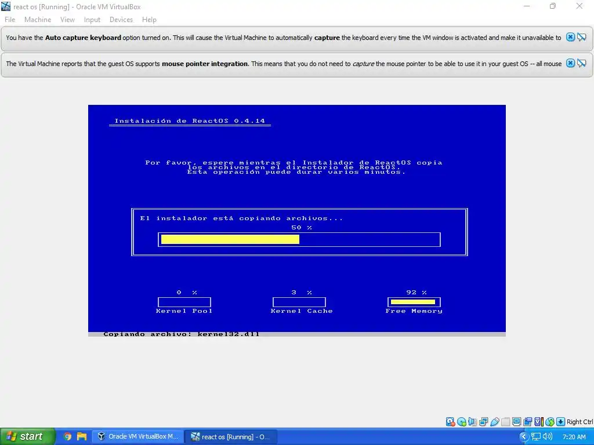Click the 3 % kernel cache value
Image resolution: width=594 pixels, height=445 pixels.
[302, 293]
